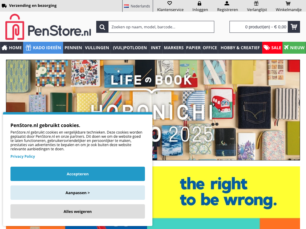Reject cookies with Alles weigeren
Screen dimensions: 306x229
pos(78,211)
